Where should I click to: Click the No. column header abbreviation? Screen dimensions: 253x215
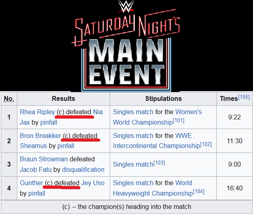pyautogui.click(x=9, y=98)
